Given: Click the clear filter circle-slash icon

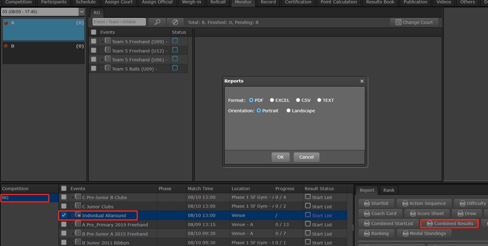Looking at the screenshot, I should 175,22.
